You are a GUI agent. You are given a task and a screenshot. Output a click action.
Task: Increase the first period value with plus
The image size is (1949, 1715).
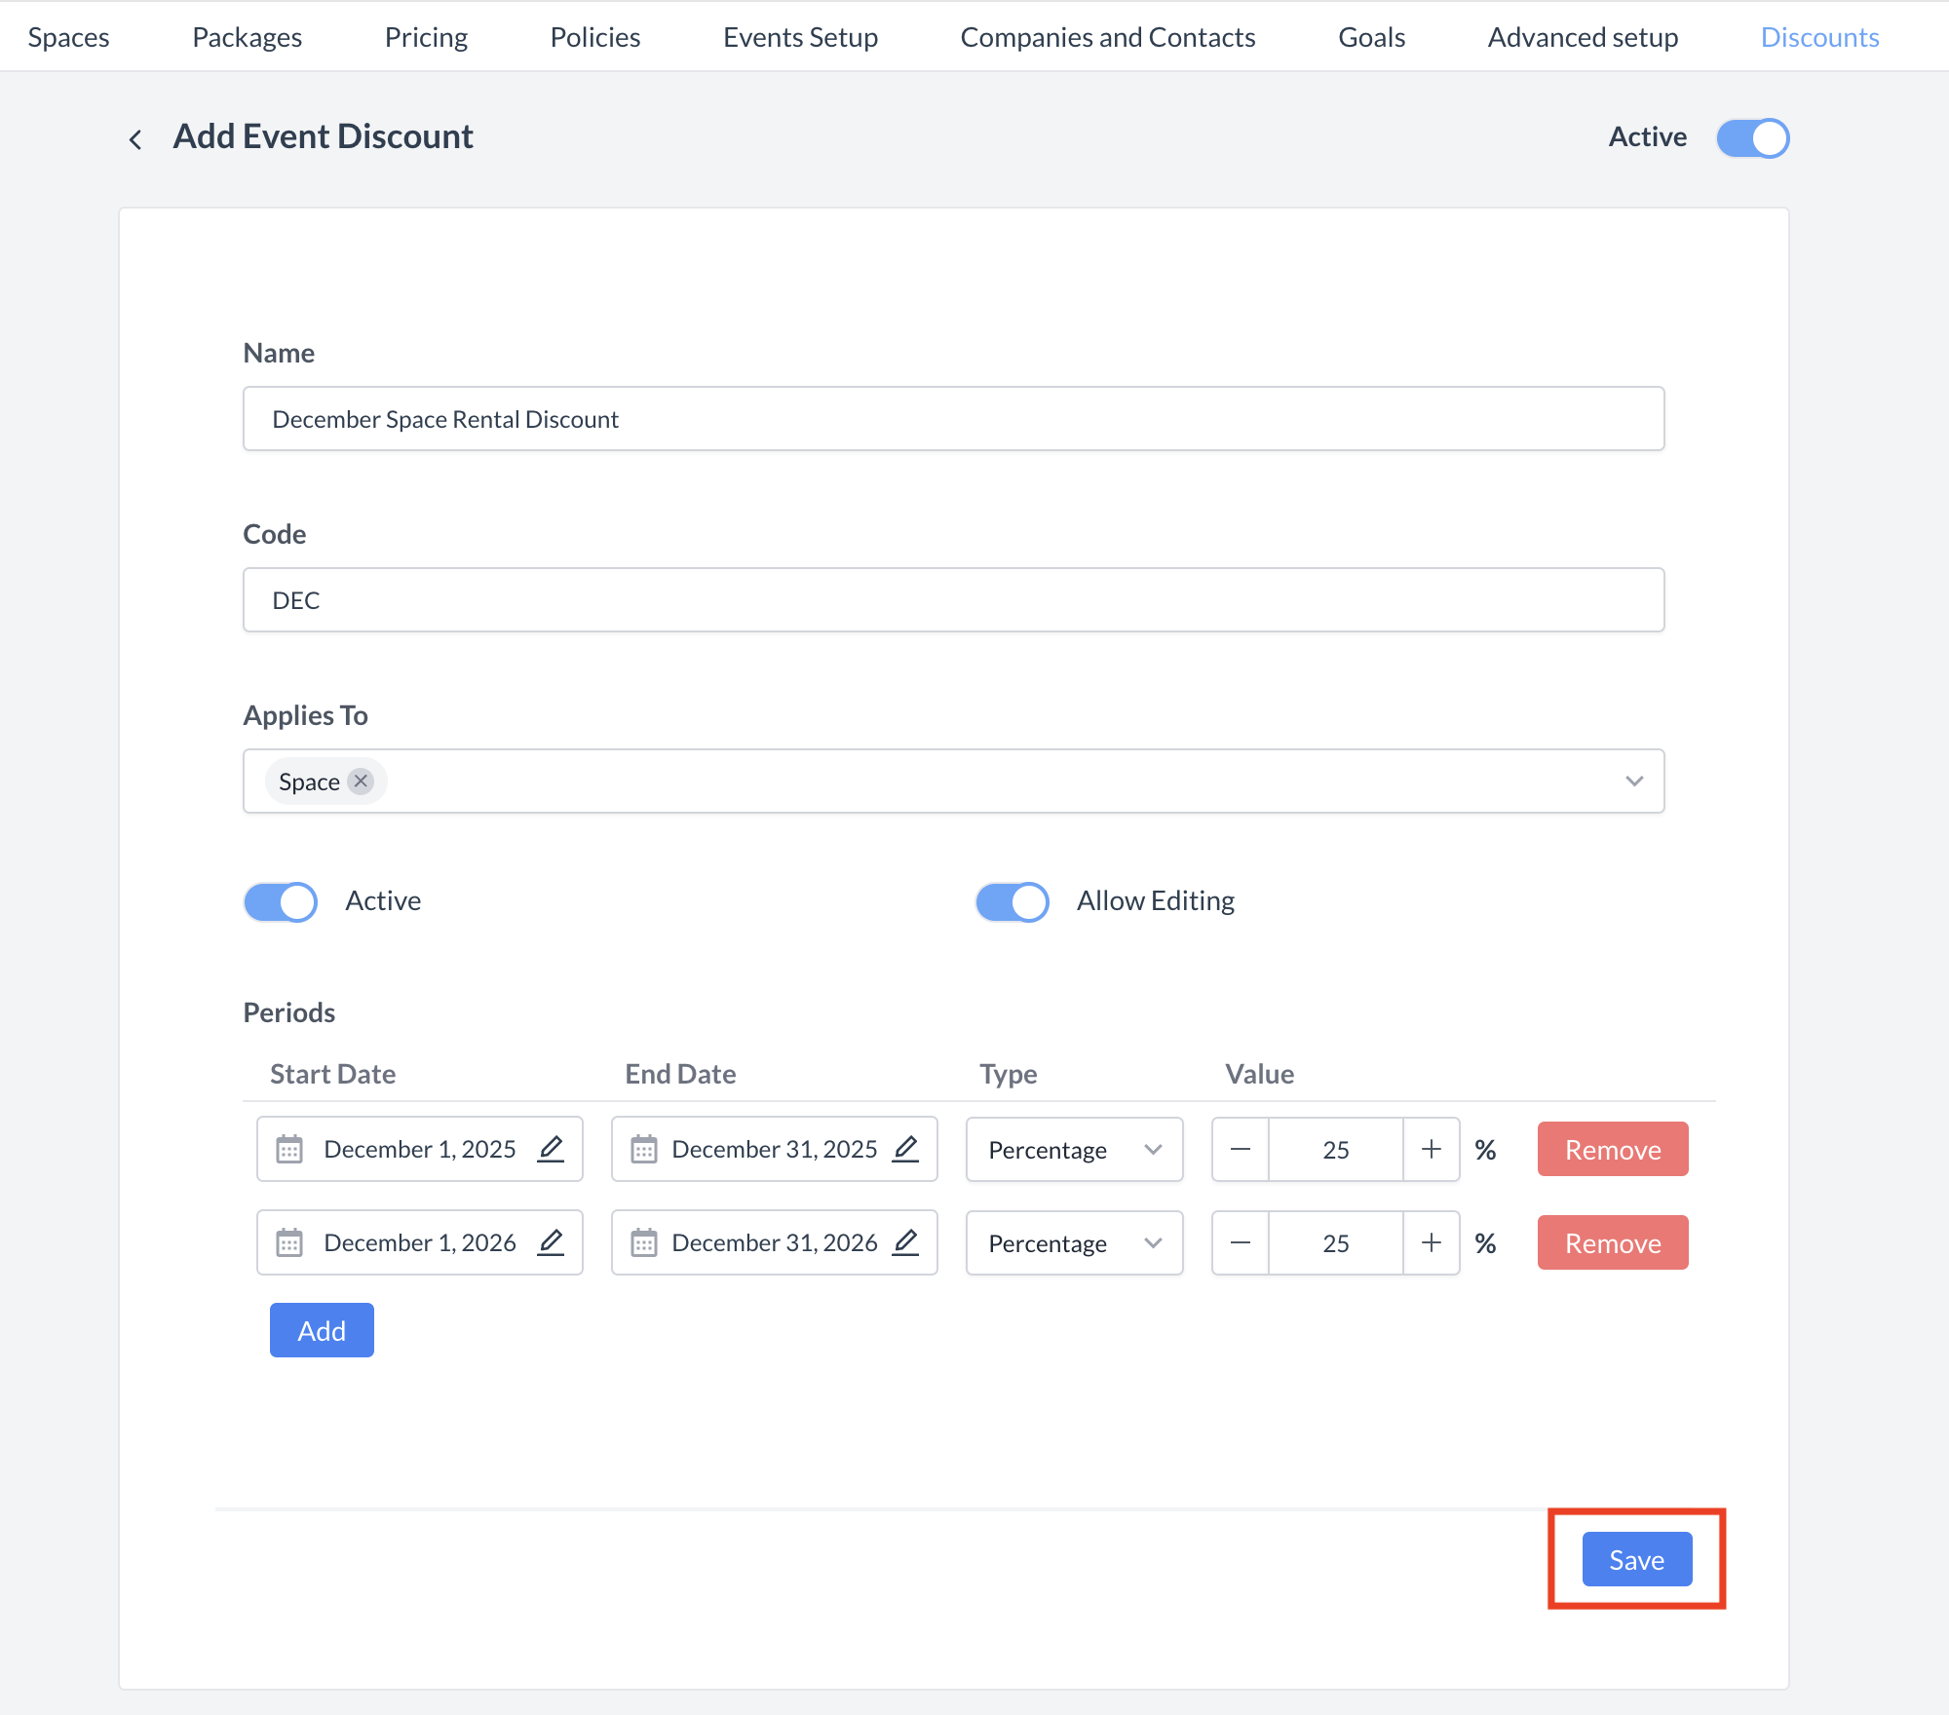pos(1431,1150)
